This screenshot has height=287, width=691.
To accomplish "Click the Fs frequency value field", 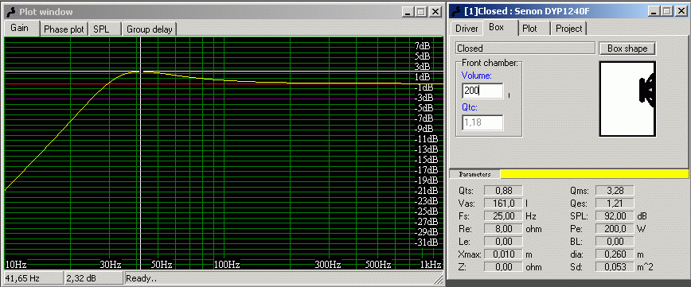I will click(503, 216).
